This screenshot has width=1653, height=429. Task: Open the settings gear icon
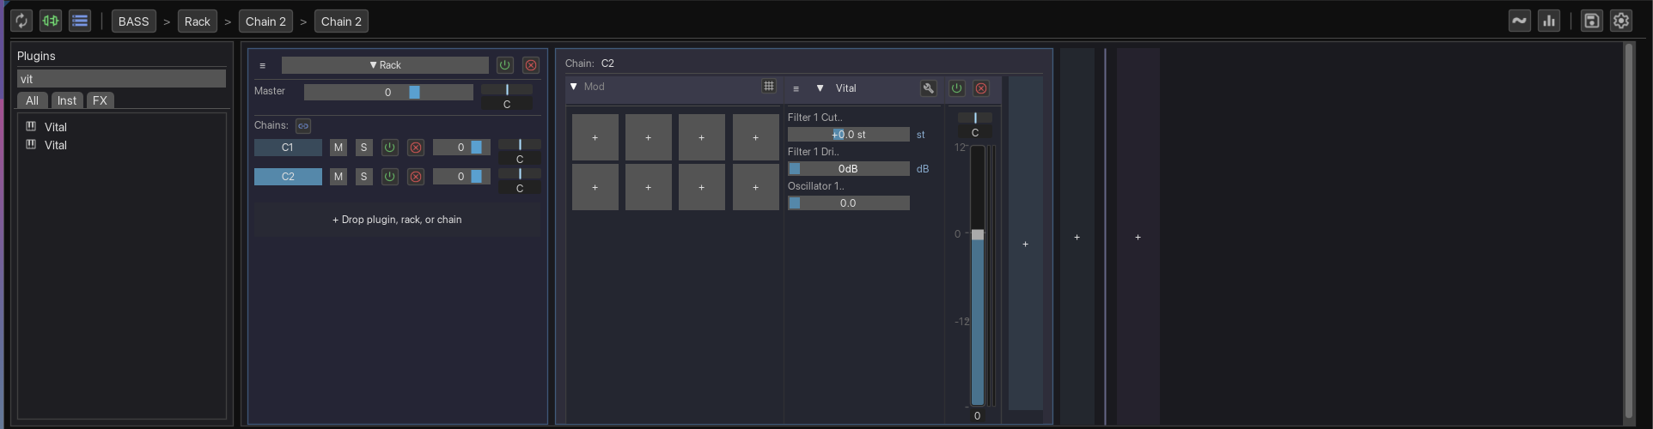pyautogui.click(x=1621, y=21)
